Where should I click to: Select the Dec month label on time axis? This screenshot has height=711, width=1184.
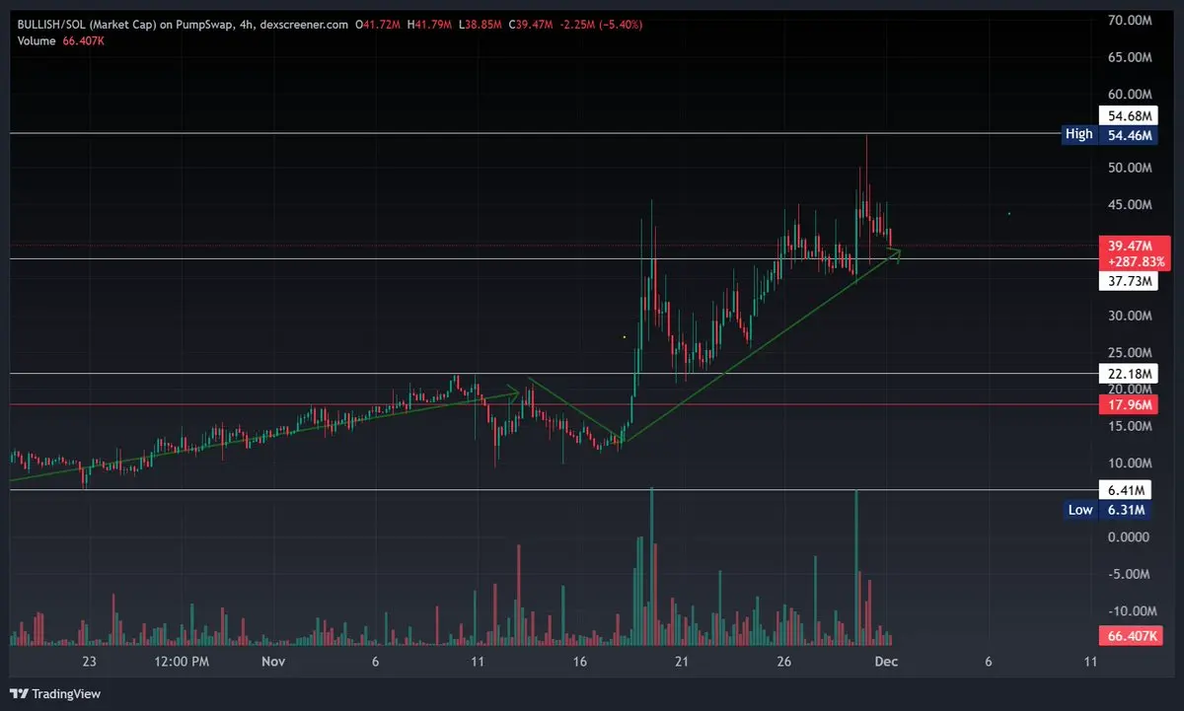(x=887, y=662)
